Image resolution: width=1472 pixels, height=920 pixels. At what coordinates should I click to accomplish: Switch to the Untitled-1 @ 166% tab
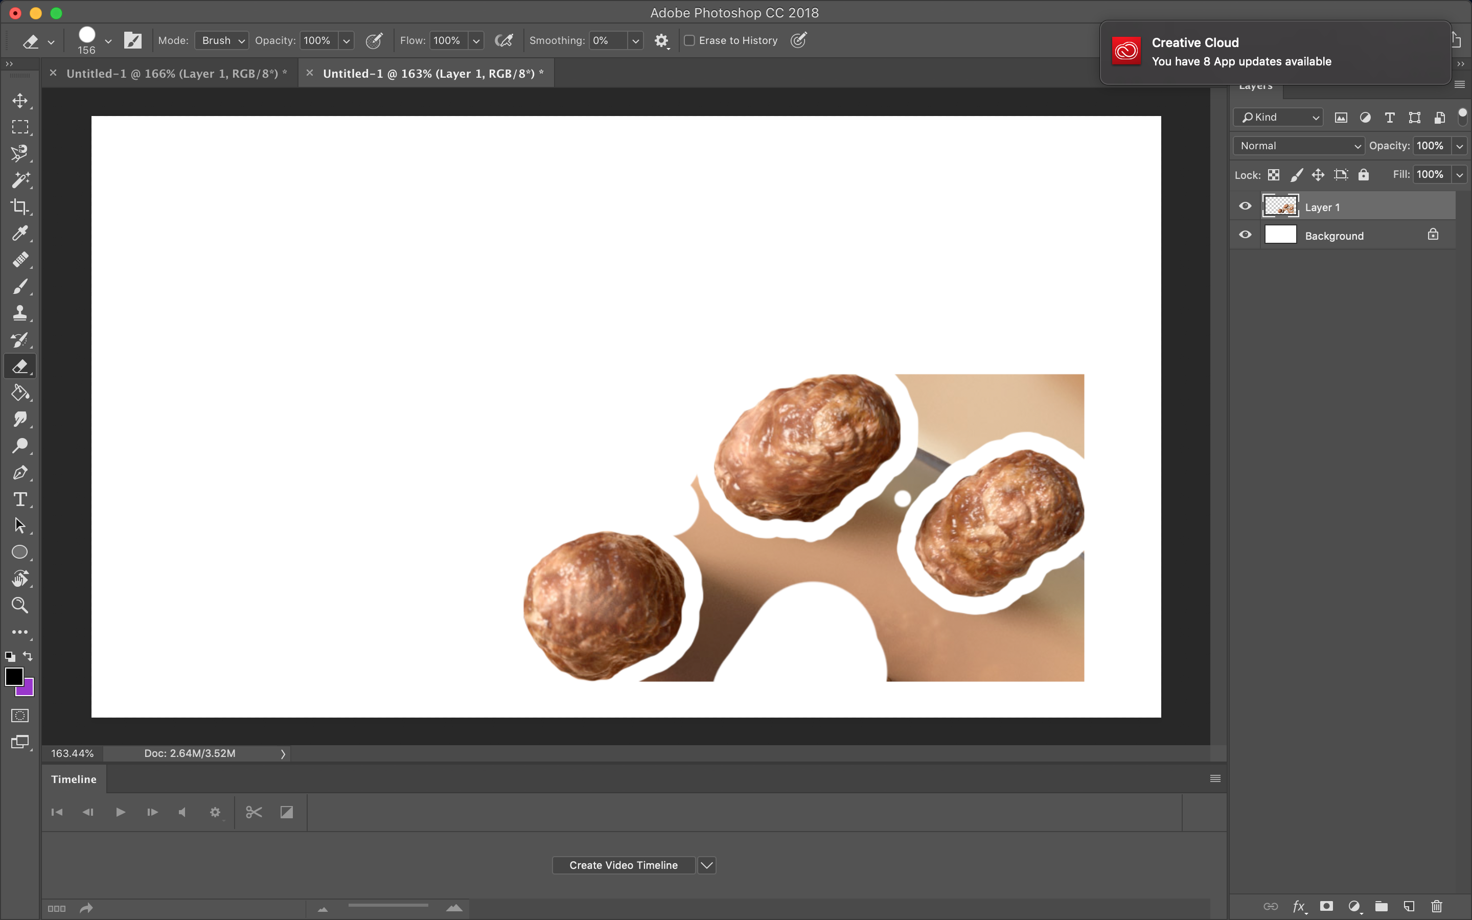176,74
